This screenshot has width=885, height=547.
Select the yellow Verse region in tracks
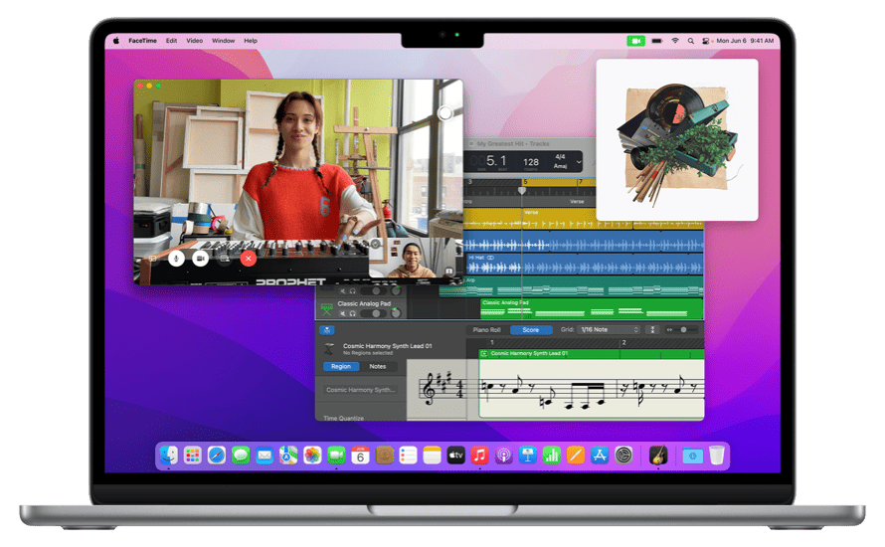(x=613, y=220)
